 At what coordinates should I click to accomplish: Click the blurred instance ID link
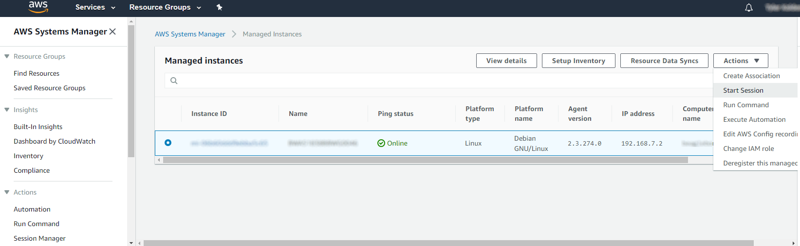click(x=229, y=143)
